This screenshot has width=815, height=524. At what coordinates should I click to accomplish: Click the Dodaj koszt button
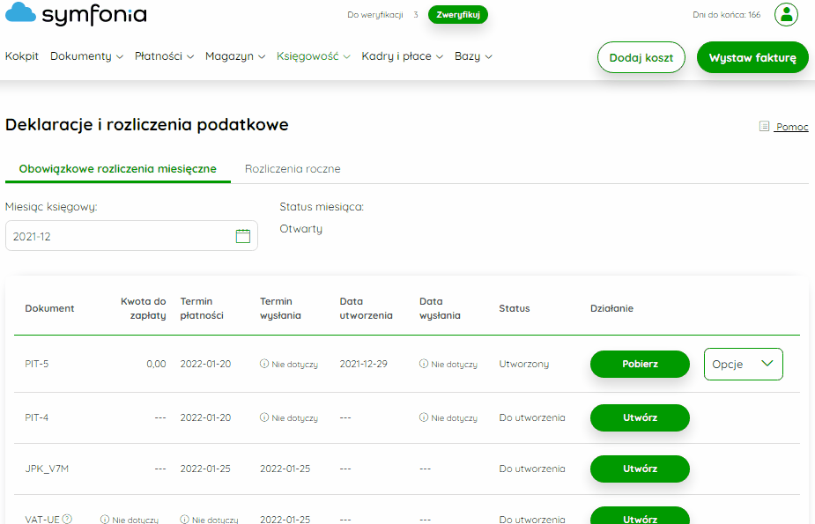(x=641, y=57)
